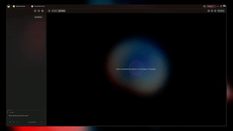The image size is (233, 131).
Task: Open the share people icon beside Publish
Action: (204, 6)
